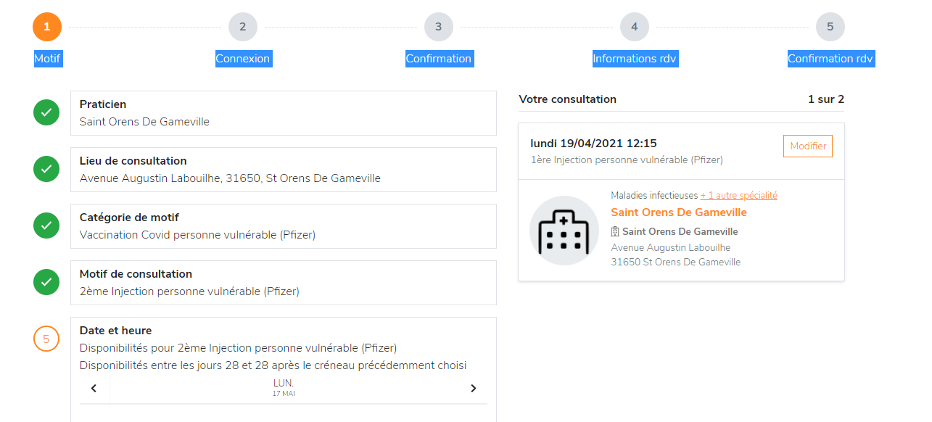Open step 3 Confirmation

(x=439, y=27)
